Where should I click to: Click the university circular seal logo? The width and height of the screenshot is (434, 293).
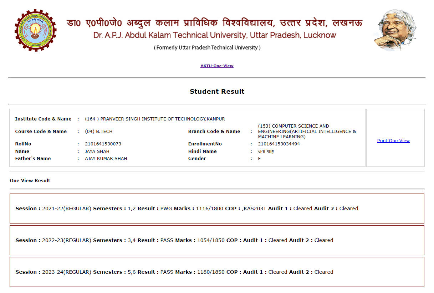point(35,30)
